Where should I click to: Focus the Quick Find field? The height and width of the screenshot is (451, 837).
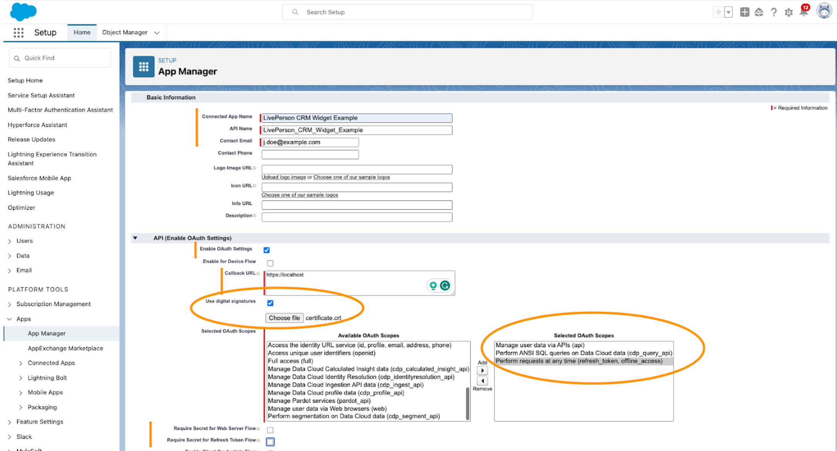[x=60, y=58]
